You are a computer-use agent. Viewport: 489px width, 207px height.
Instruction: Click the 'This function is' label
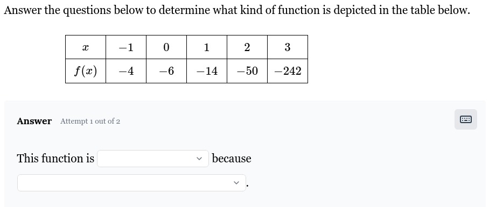[x=55, y=159]
